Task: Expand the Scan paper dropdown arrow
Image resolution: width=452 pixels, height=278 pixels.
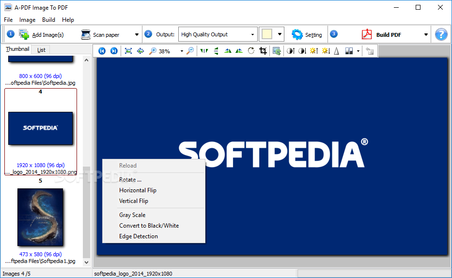Action: (x=137, y=34)
